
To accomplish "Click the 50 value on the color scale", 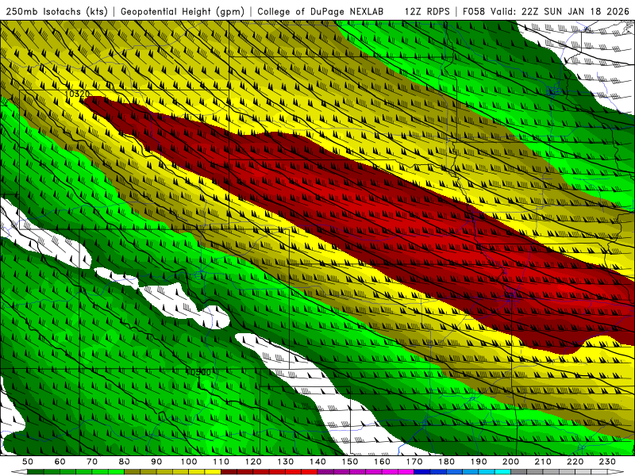I will (x=28, y=462).
